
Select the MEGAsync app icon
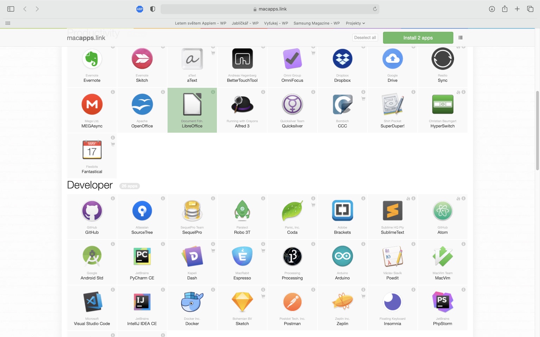pos(92,104)
